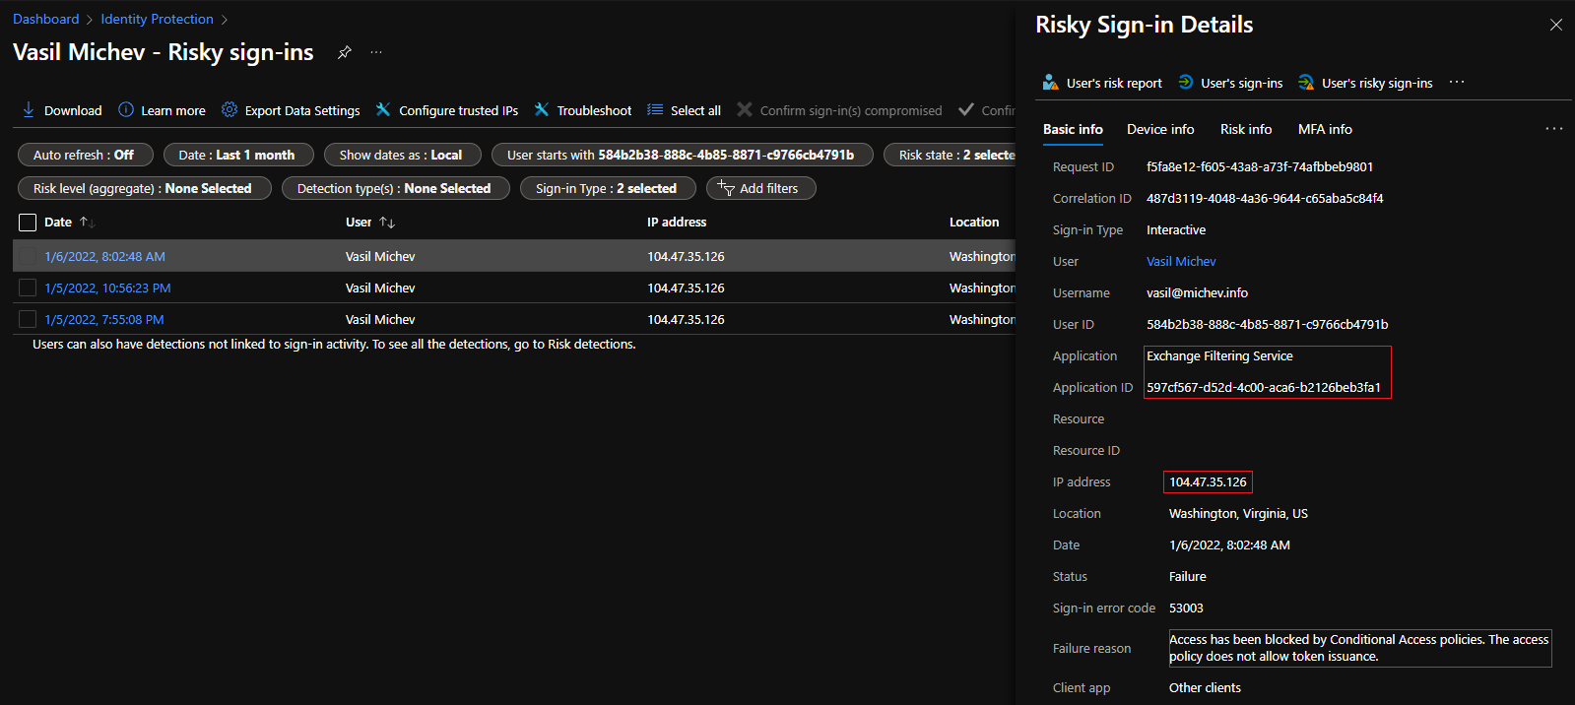Open the Vasil Michev user link
This screenshot has height=705, width=1575.
1180,261
